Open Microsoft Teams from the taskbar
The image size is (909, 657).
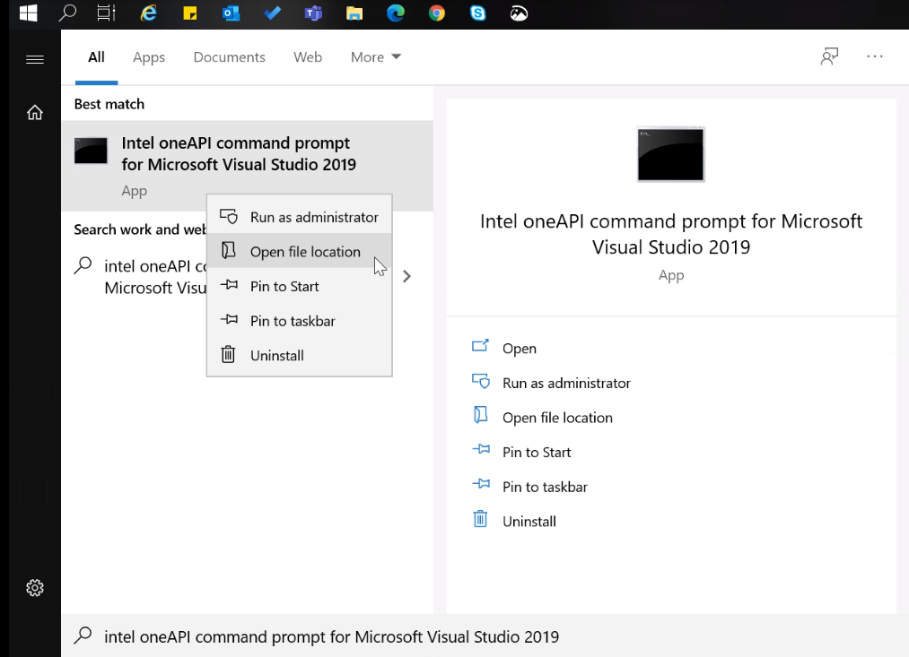(x=313, y=13)
